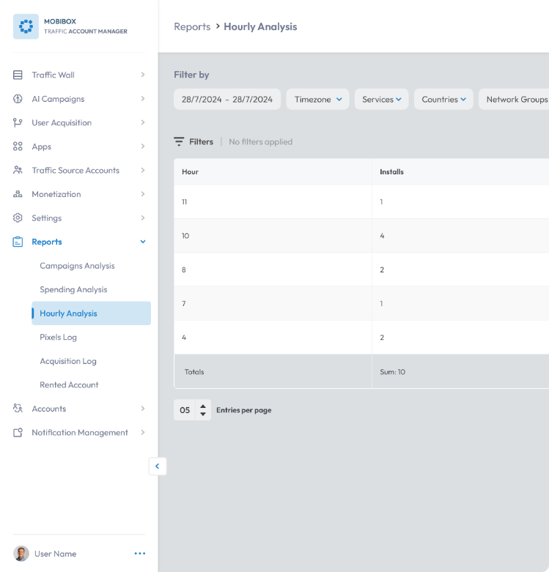Click the Settings gear icon
The image size is (549, 572).
pyautogui.click(x=18, y=218)
